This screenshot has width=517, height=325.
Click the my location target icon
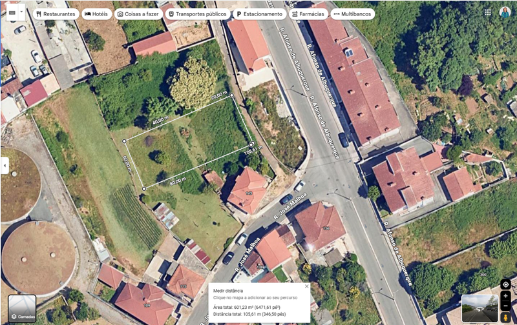[505, 284]
